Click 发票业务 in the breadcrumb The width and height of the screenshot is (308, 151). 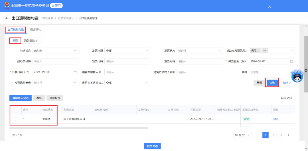click(x=48, y=18)
